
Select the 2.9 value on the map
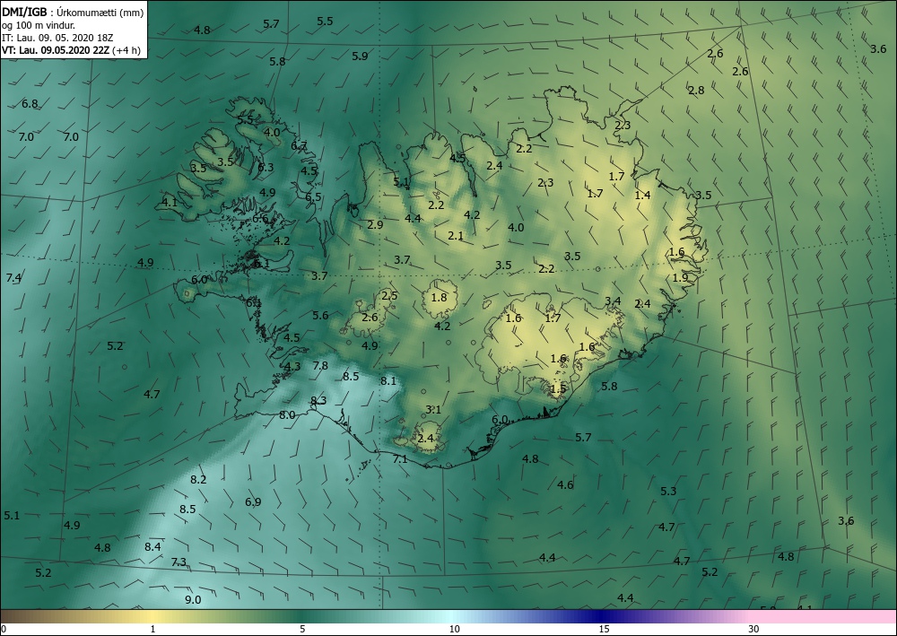[x=375, y=225]
